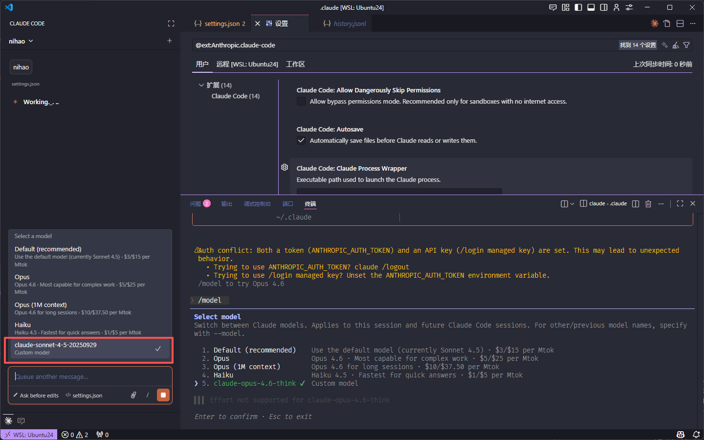Maximize the Claude Code panel
704x440 pixels.
click(171, 23)
